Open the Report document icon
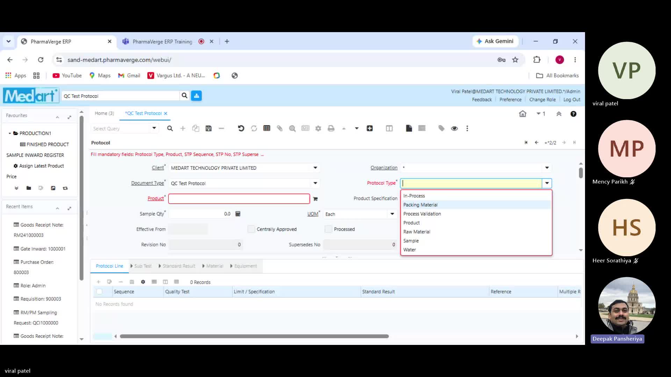Screen dimensions: 671x377 [409, 128]
